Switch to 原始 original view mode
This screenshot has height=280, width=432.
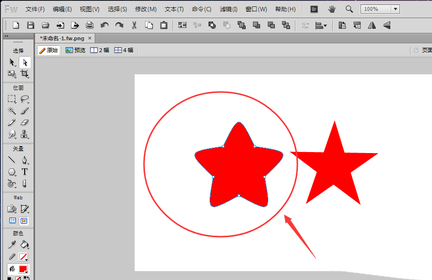pyautogui.click(x=48, y=50)
